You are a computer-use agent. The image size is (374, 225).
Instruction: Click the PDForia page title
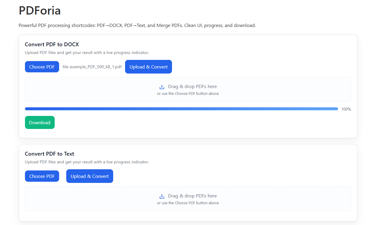[x=40, y=11]
